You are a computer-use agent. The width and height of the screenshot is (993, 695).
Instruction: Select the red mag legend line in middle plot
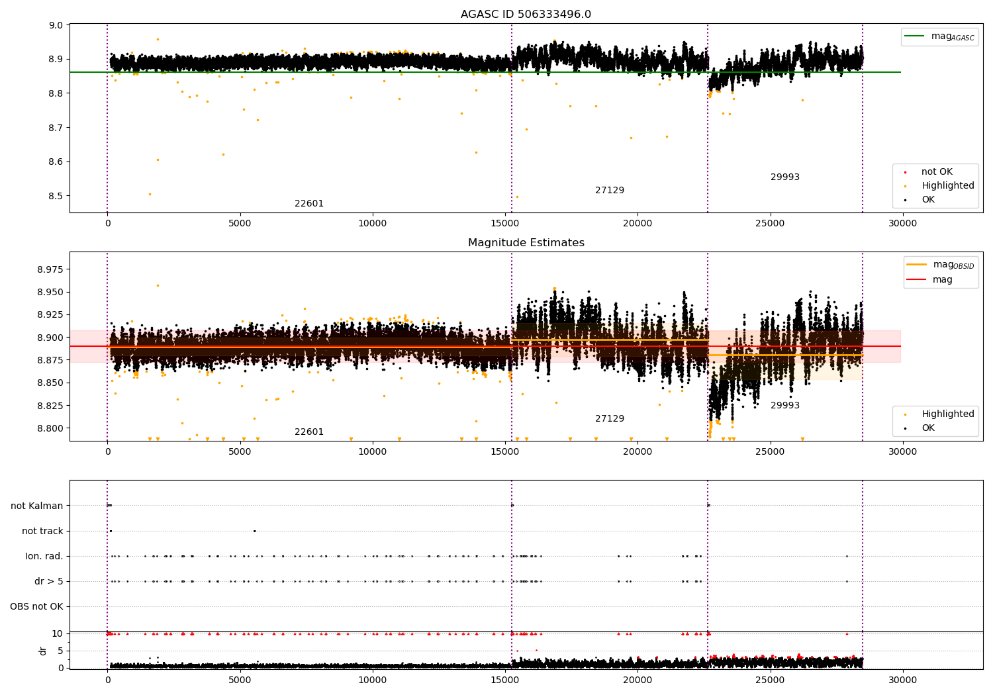(x=917, y=280)
